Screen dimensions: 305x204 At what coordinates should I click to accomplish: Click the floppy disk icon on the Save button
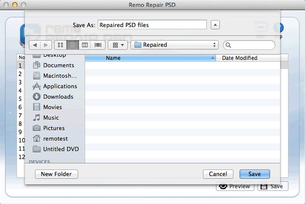click(264, 187)
